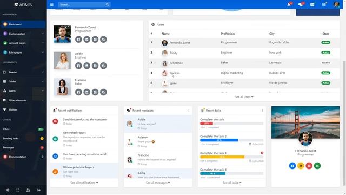
Task: Expand the Tables sidebar menu
Action: (23, 81)
